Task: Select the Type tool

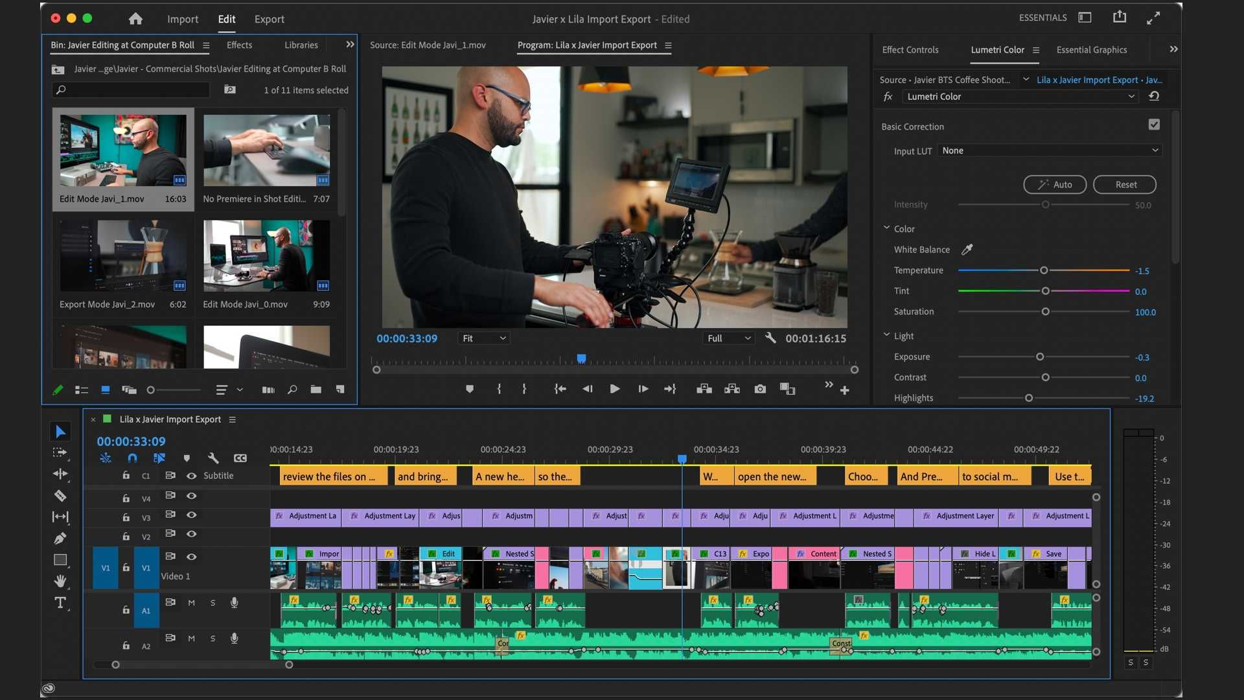Action: pos(60,603)
